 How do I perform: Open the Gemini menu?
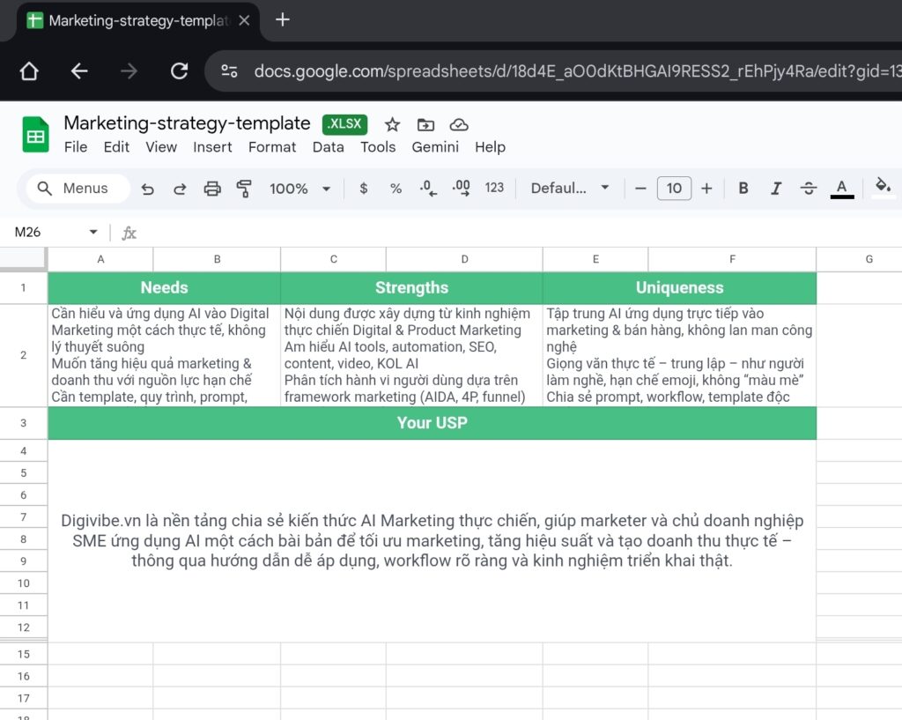(x=435, y=147)
